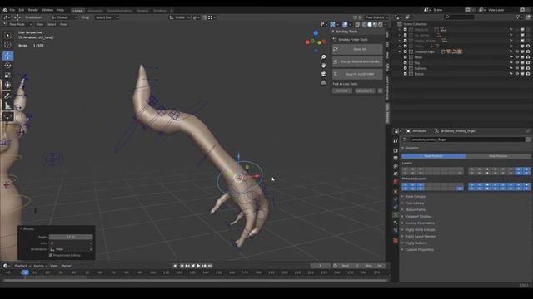Open the Orientation View dropdown in Rotate panel

click(x=71, y=249)
